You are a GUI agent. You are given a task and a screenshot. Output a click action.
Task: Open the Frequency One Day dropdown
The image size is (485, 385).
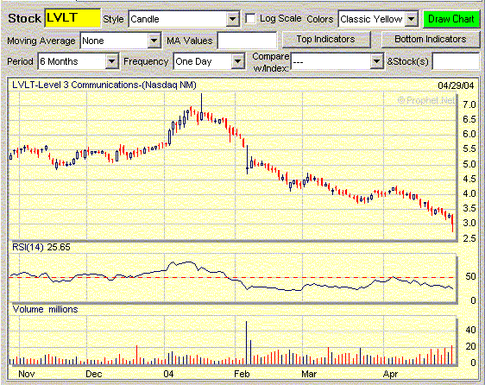[209, 61]
